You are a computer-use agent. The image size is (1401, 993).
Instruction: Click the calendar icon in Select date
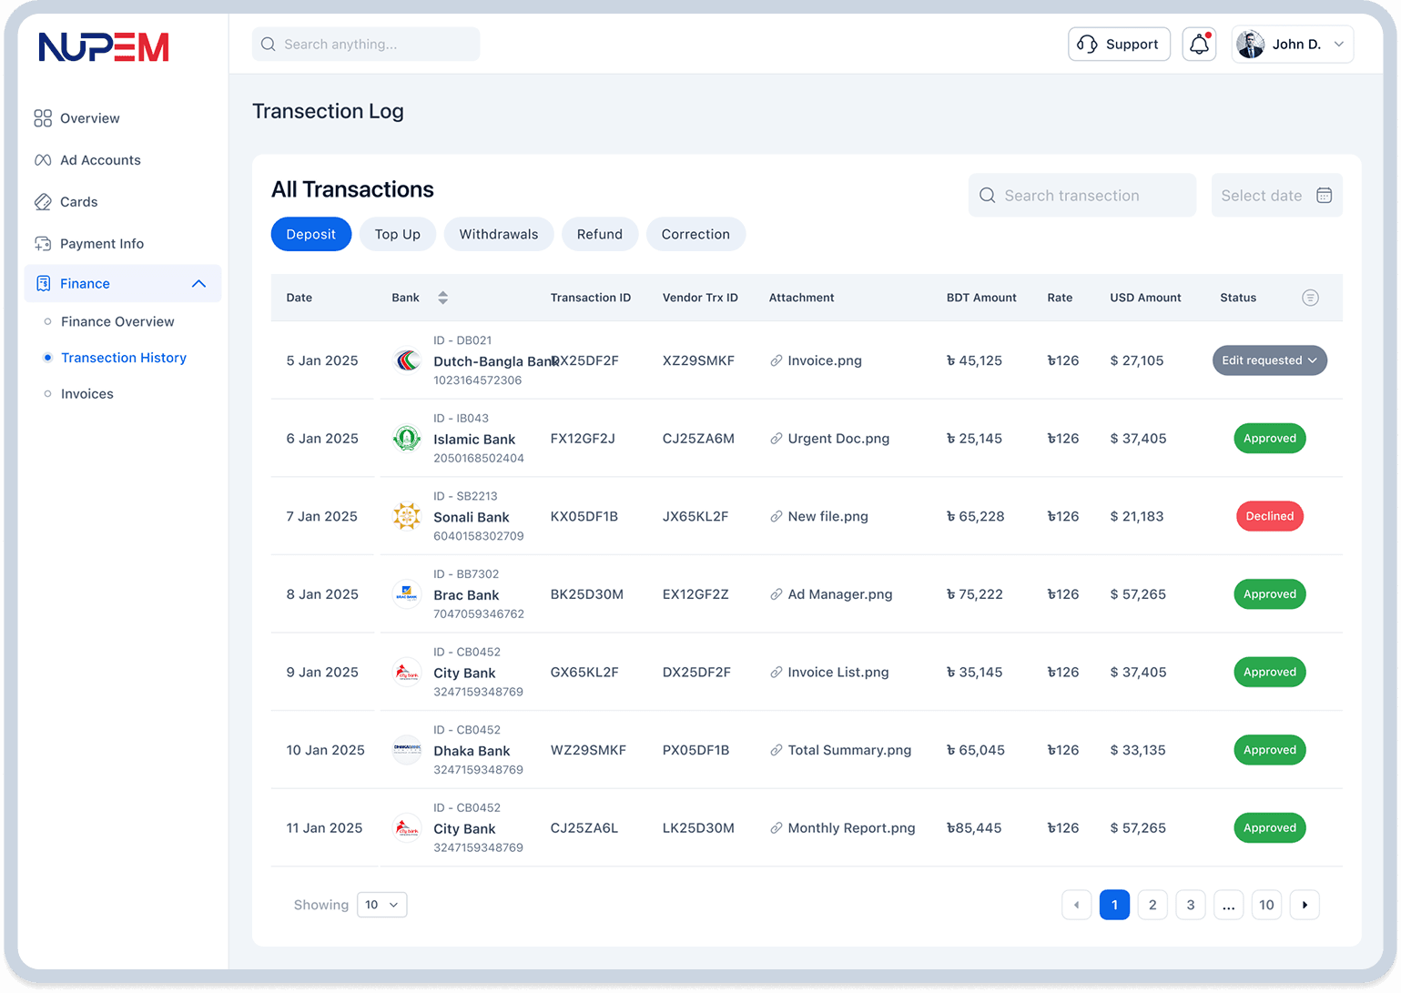click(x=1324, y=196)
